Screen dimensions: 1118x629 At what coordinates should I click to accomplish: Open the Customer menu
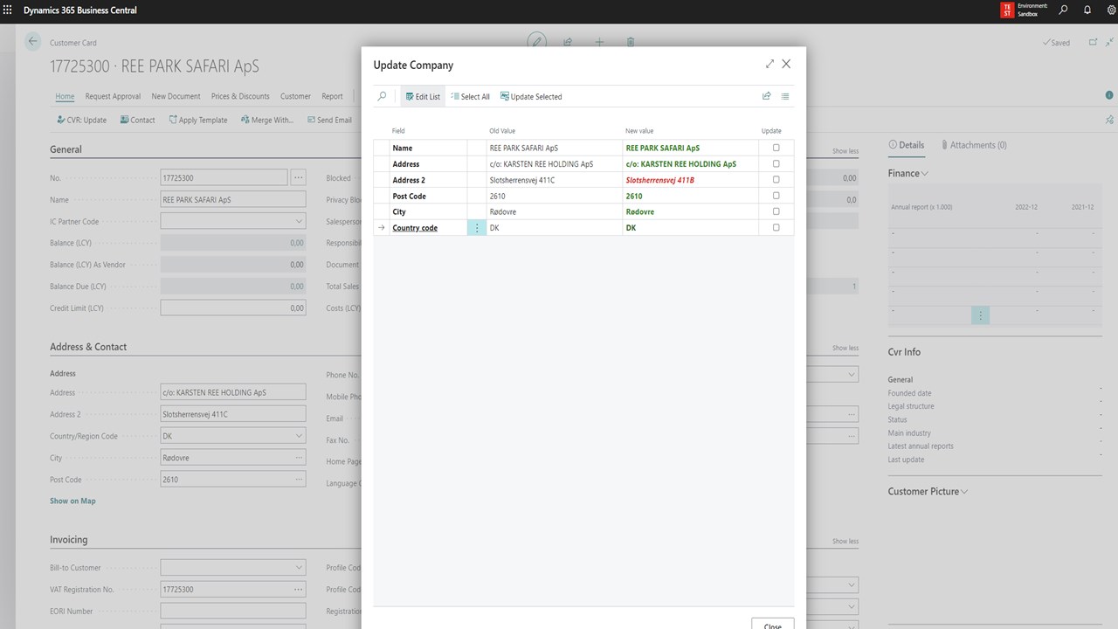(295, 96)
